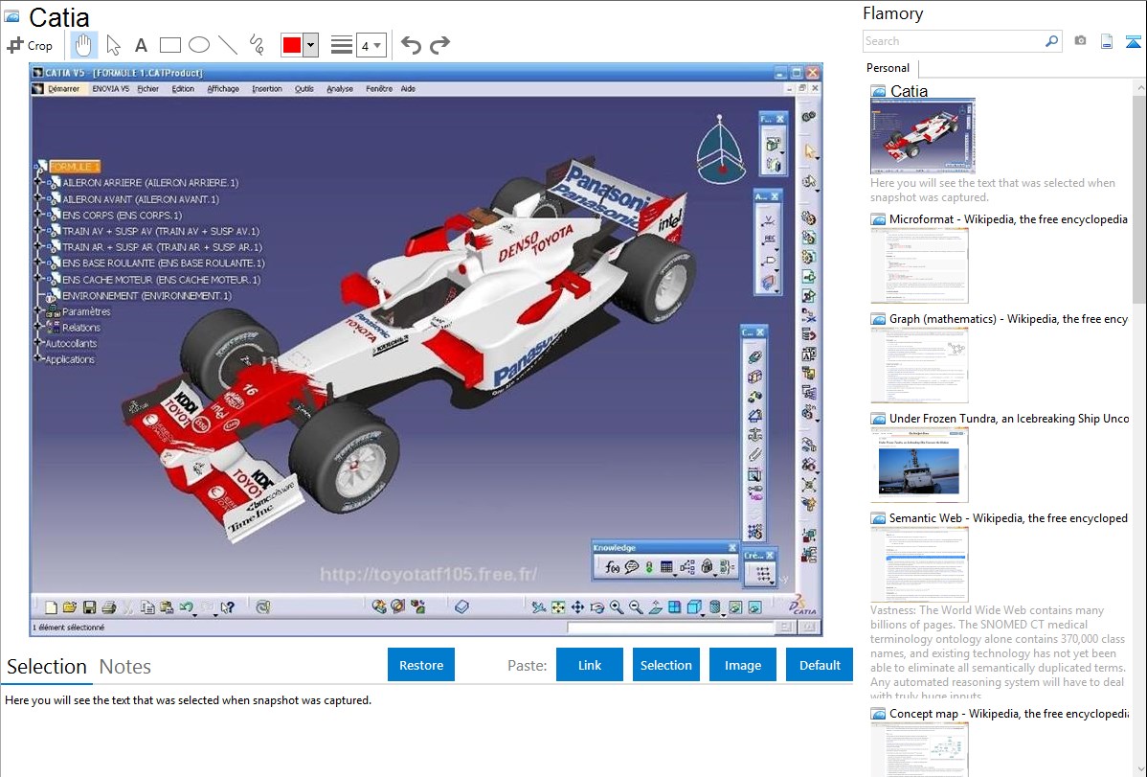Undo the last annotation
The image size is (1147, 777).
[x=411, y=45]
